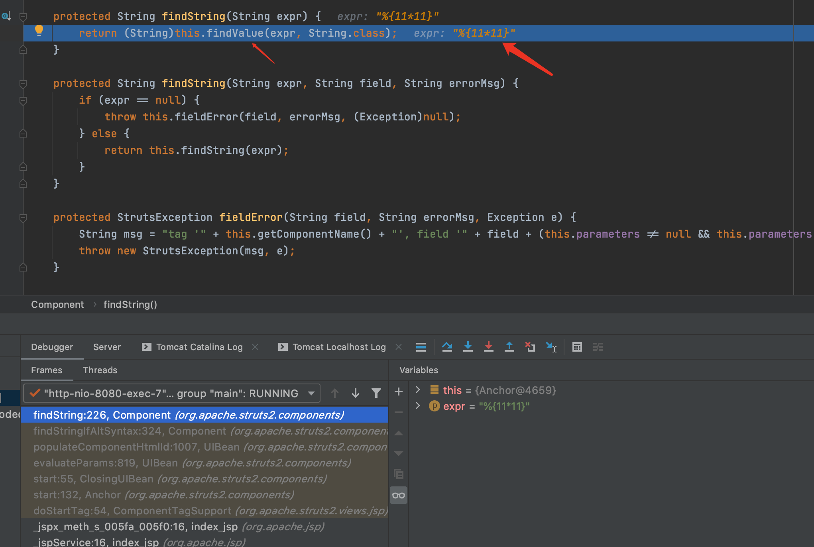Click the remove watch minus icon
814x547 pixels.
tap(398, 412)
